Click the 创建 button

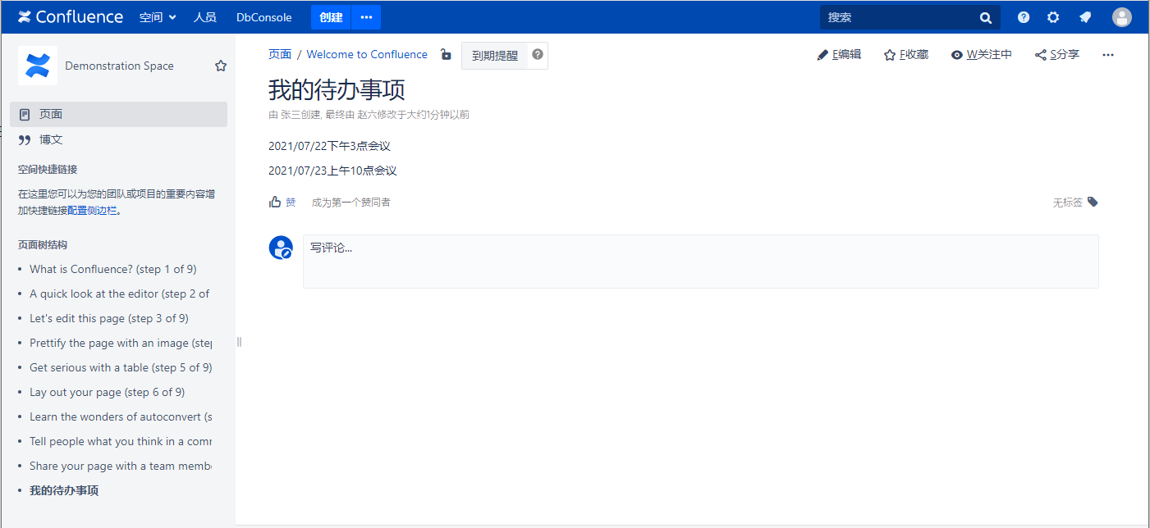coord(331,17)
